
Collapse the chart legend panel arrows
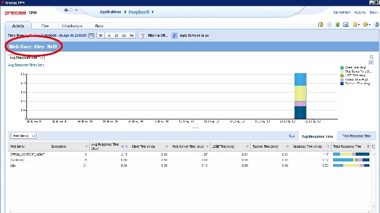click(371, 63)
